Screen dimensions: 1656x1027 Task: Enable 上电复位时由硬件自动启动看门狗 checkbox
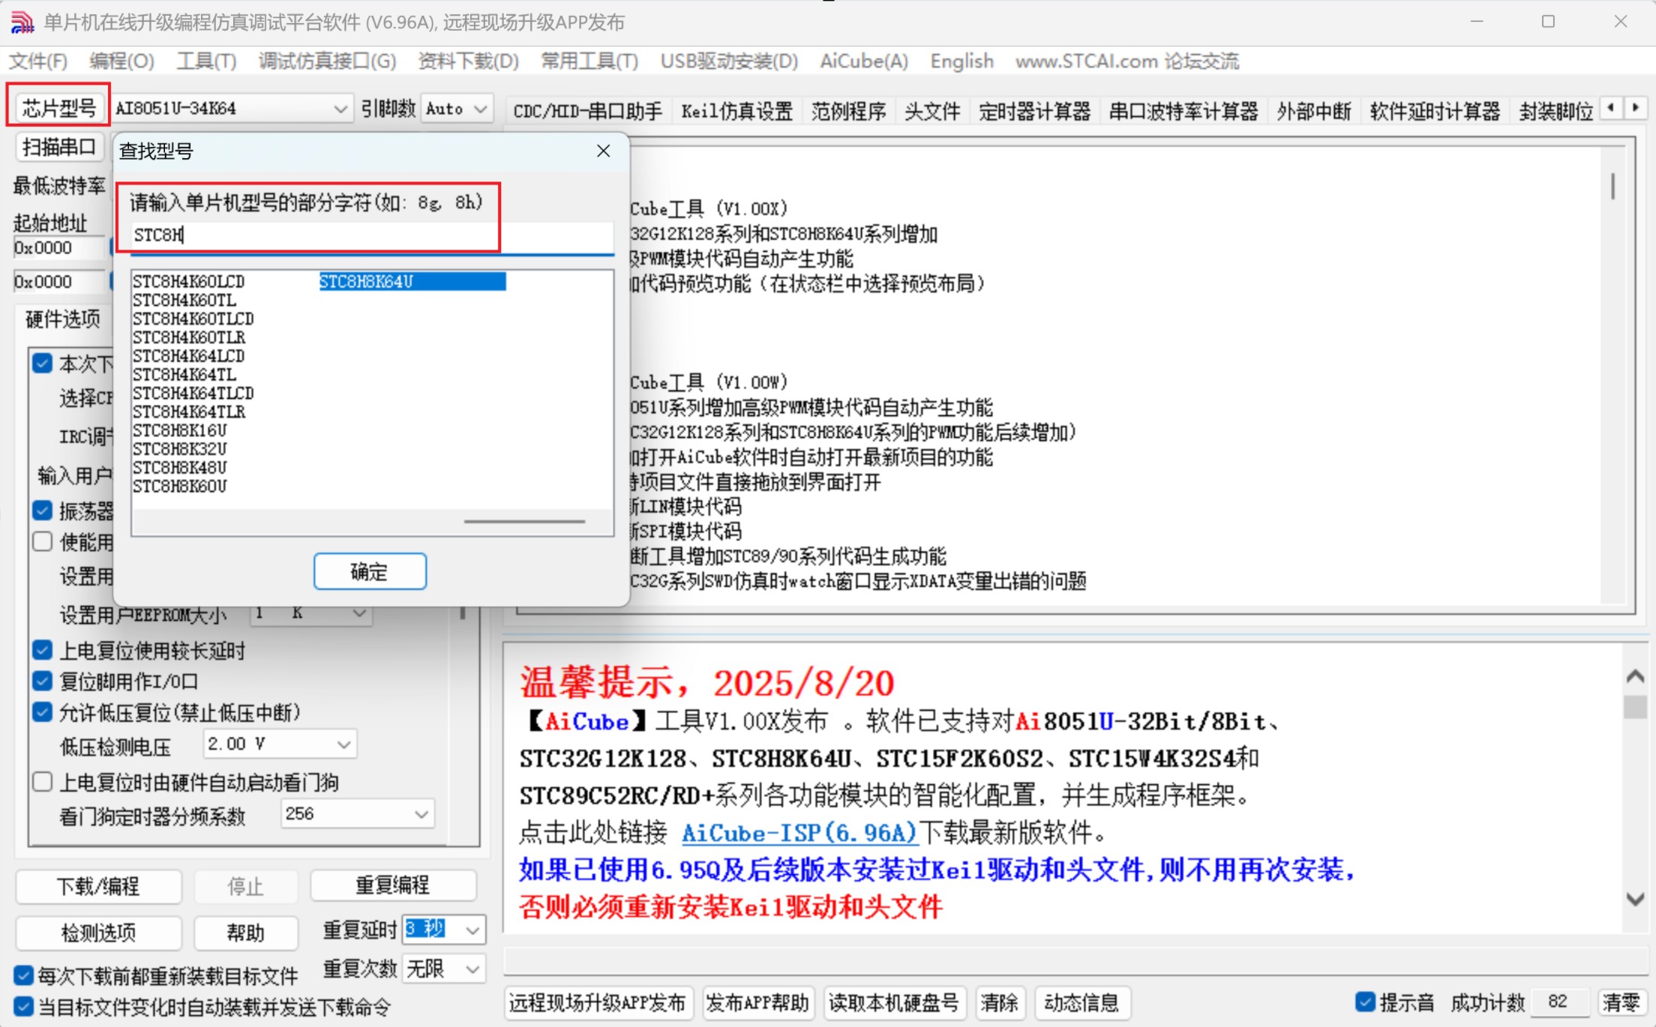[43, 782]
